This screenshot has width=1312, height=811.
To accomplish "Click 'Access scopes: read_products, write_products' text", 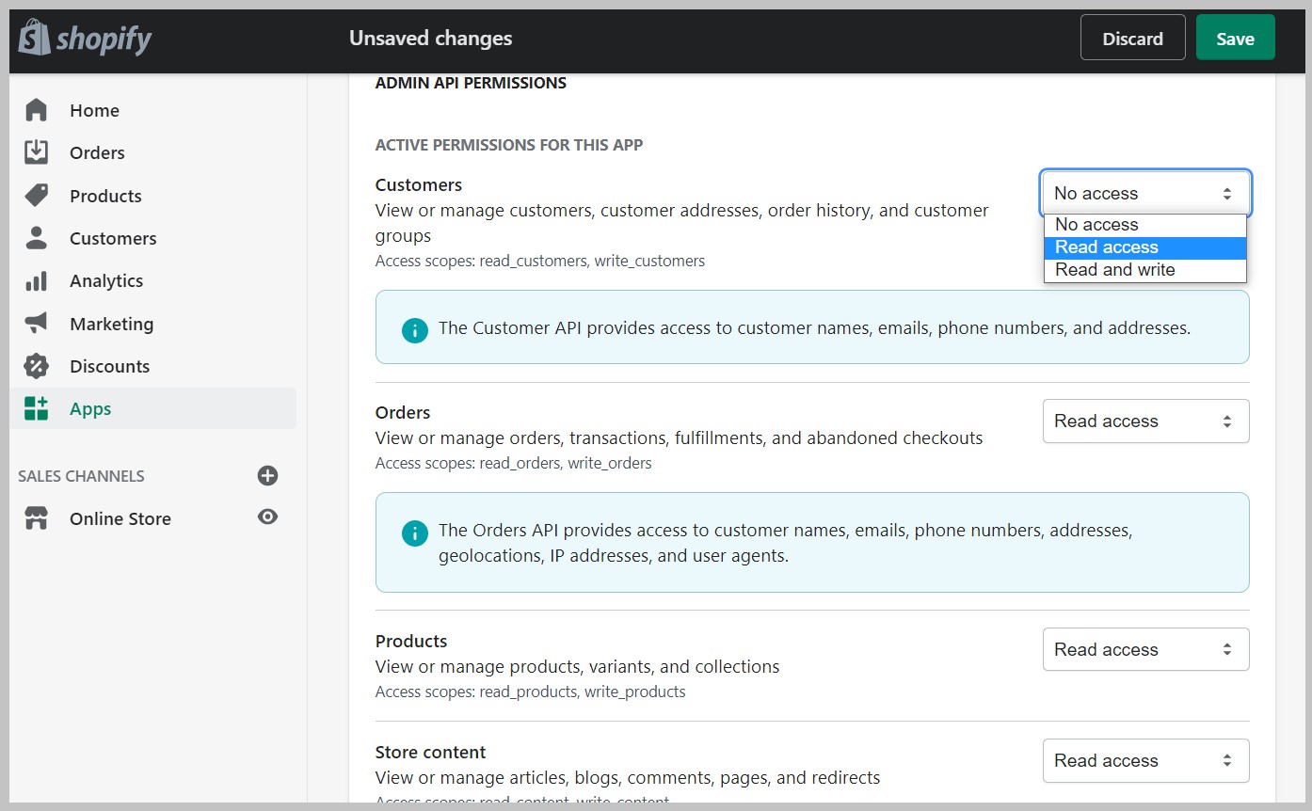I will click(x=531, y=692).
